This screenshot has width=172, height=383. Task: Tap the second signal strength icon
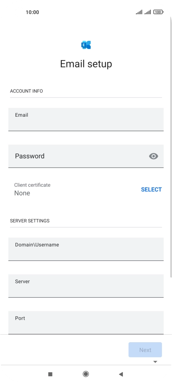147,12
